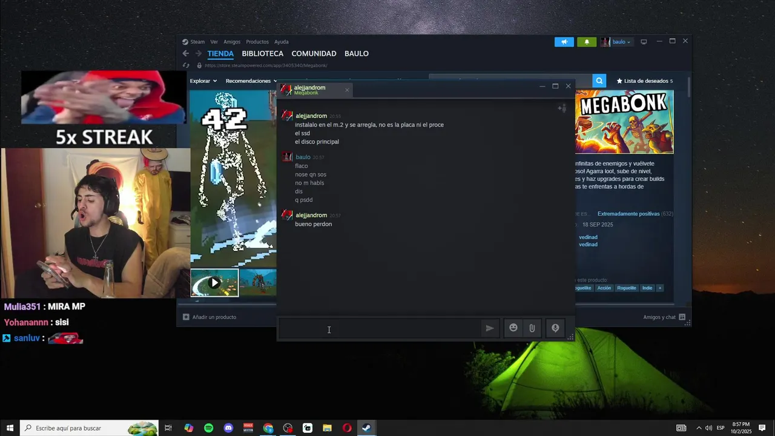The height and width of the screenshot is (436, 775).
Task: Open the first vedinad developer link
Action: (588, 237)
